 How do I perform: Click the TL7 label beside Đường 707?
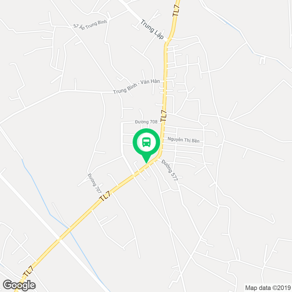click(105, 196)
